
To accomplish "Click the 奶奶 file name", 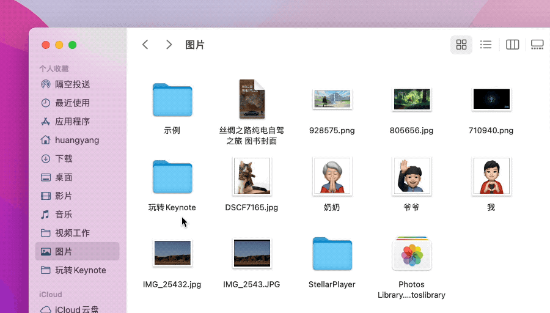I will pyautogui.click(x=332, y=207).
